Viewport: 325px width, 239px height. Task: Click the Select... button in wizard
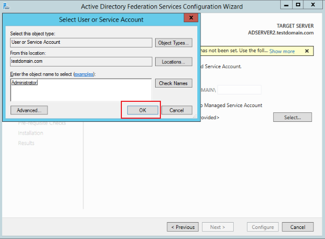pyautogui.click(x=292, y=117)
